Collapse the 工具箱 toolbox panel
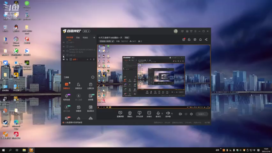This screenshot has height=153, width=272. coord(92,77)
